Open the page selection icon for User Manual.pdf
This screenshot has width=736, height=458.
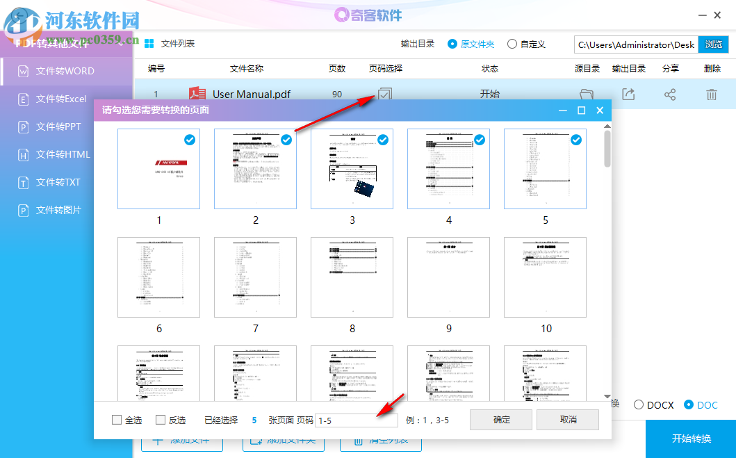point(384,94)
